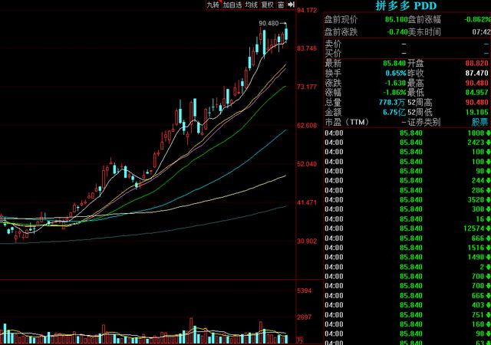Click the 证券类别 value 股票
This screenshot has height=345, width=491.
[479, 122]
